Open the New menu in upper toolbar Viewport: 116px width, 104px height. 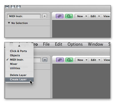pos(82,16)
